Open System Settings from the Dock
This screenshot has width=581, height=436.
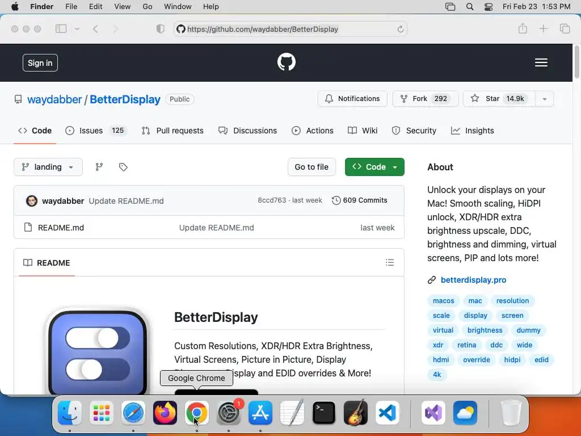tap(229, 413)
